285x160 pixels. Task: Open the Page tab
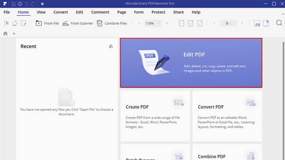[122, 12]
